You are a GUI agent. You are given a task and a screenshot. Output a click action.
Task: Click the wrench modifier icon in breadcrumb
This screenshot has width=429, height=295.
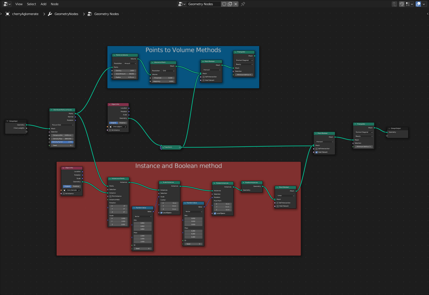[50, 14]
